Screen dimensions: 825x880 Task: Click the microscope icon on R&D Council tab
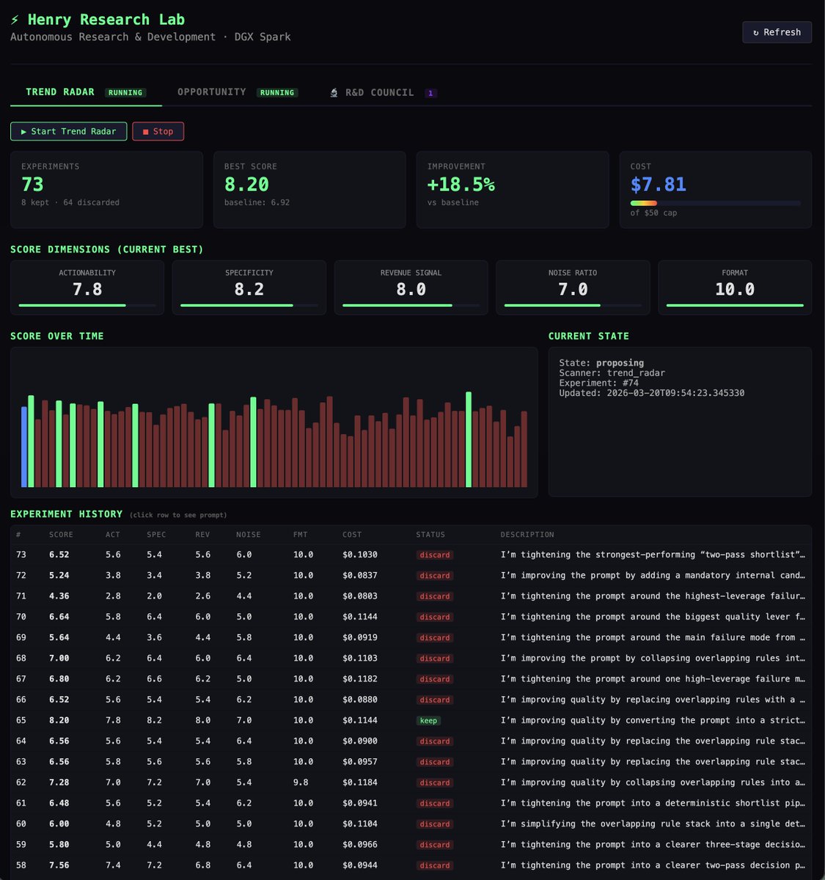(334, 92)
